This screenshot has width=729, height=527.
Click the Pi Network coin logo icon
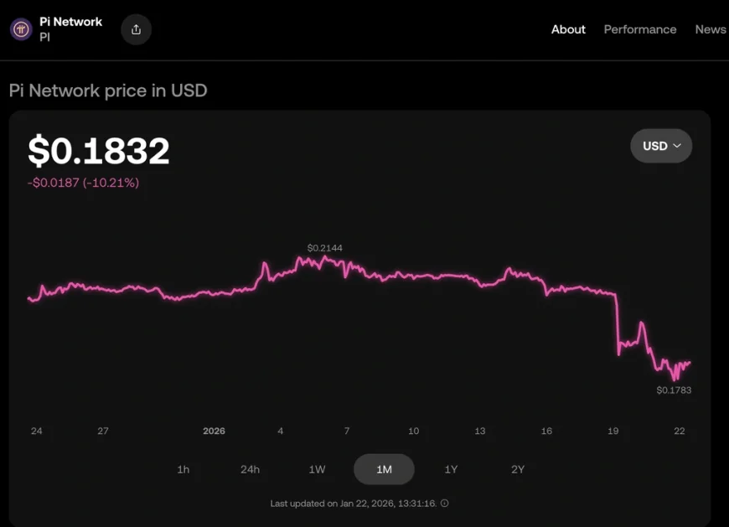21,29
